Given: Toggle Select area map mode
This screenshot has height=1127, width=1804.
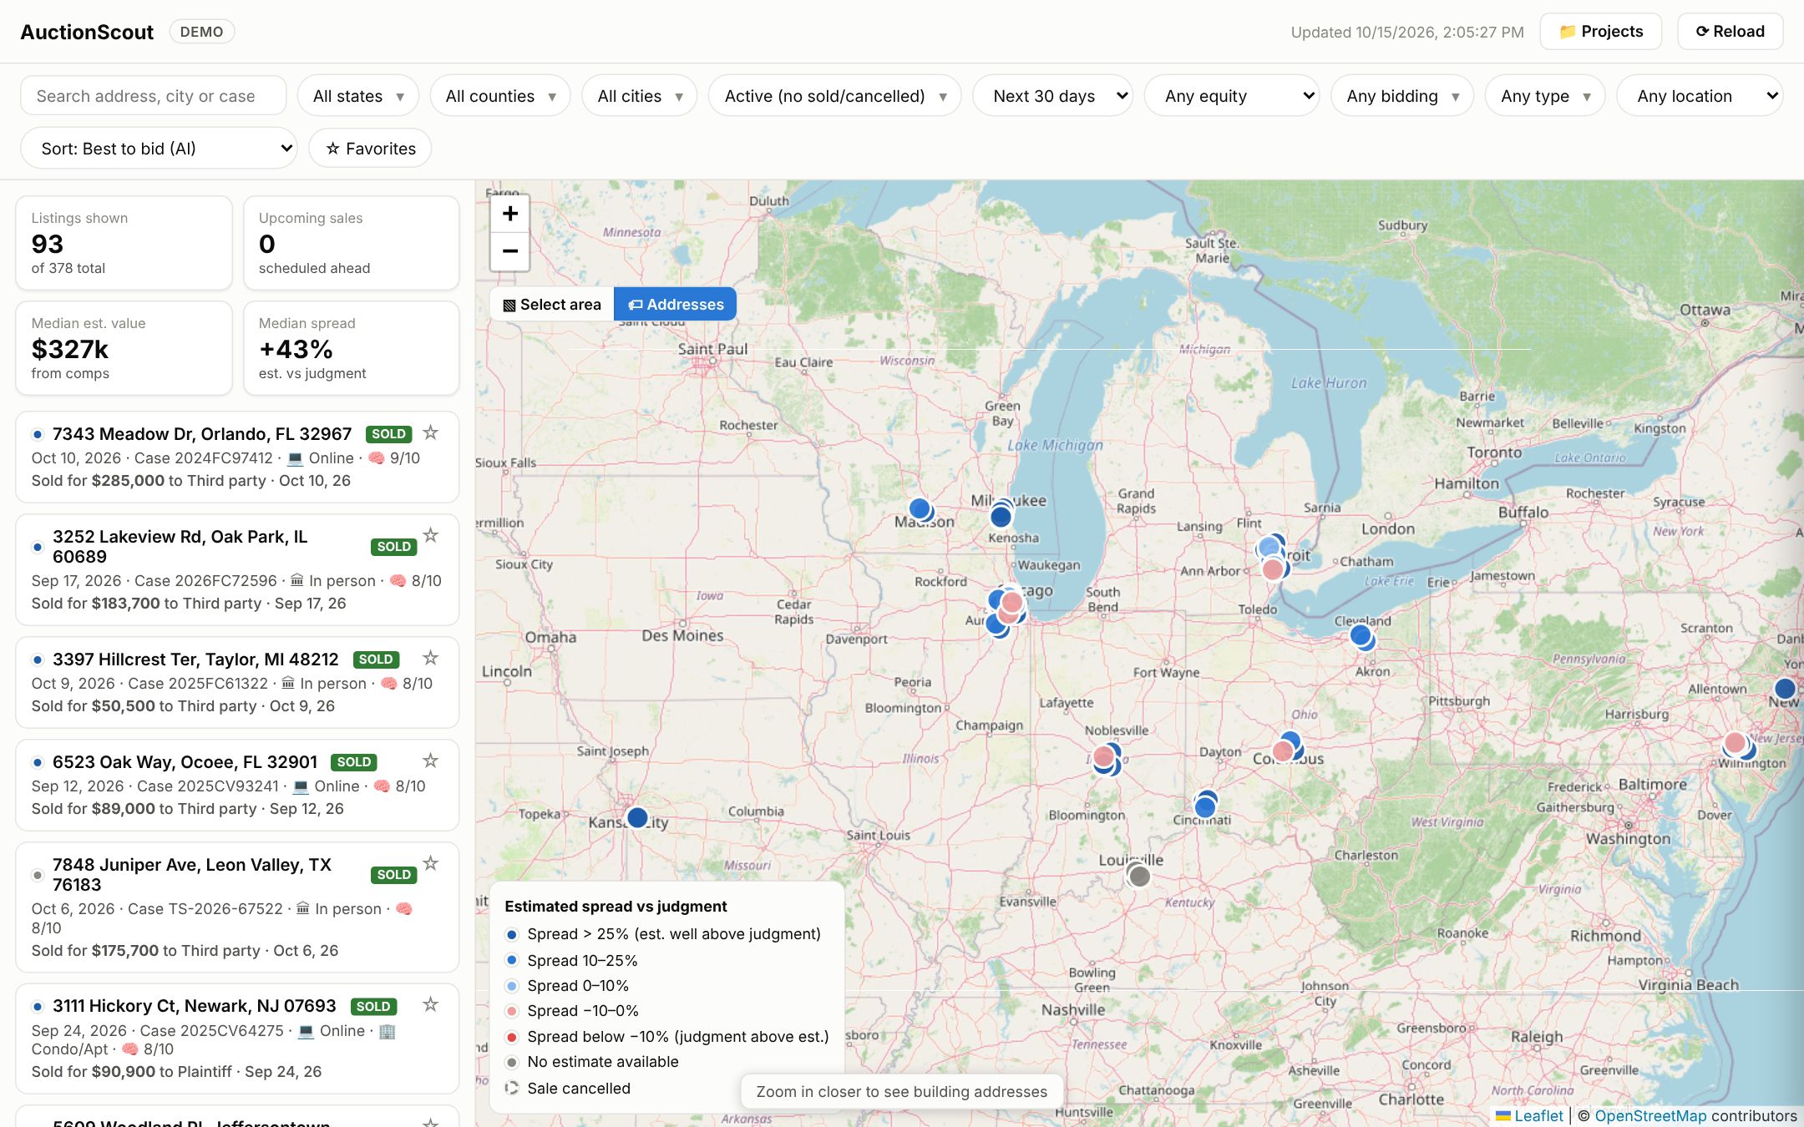Looking at the screenshot, I should pyautogui.click(x=552, y=305).
